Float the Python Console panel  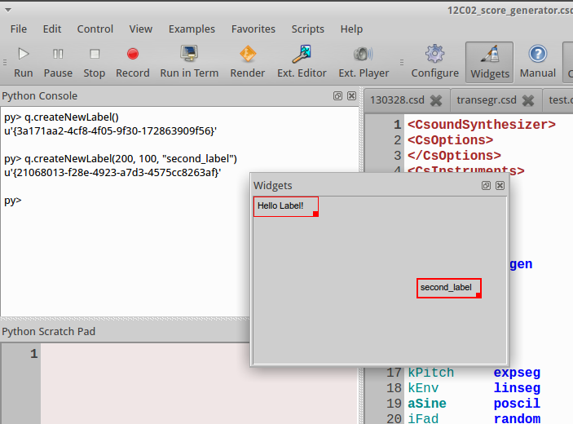coord(337,95)
